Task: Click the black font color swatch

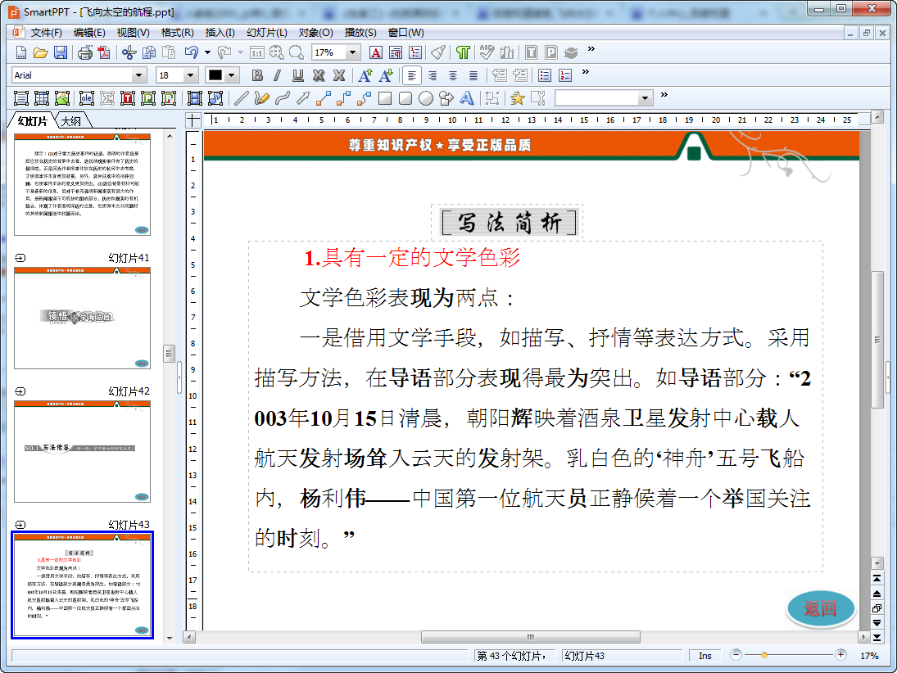Action: tap(215, 75)
